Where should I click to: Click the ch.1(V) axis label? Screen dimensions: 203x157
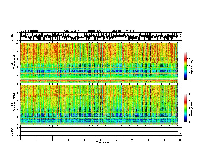tap(12, 36)
